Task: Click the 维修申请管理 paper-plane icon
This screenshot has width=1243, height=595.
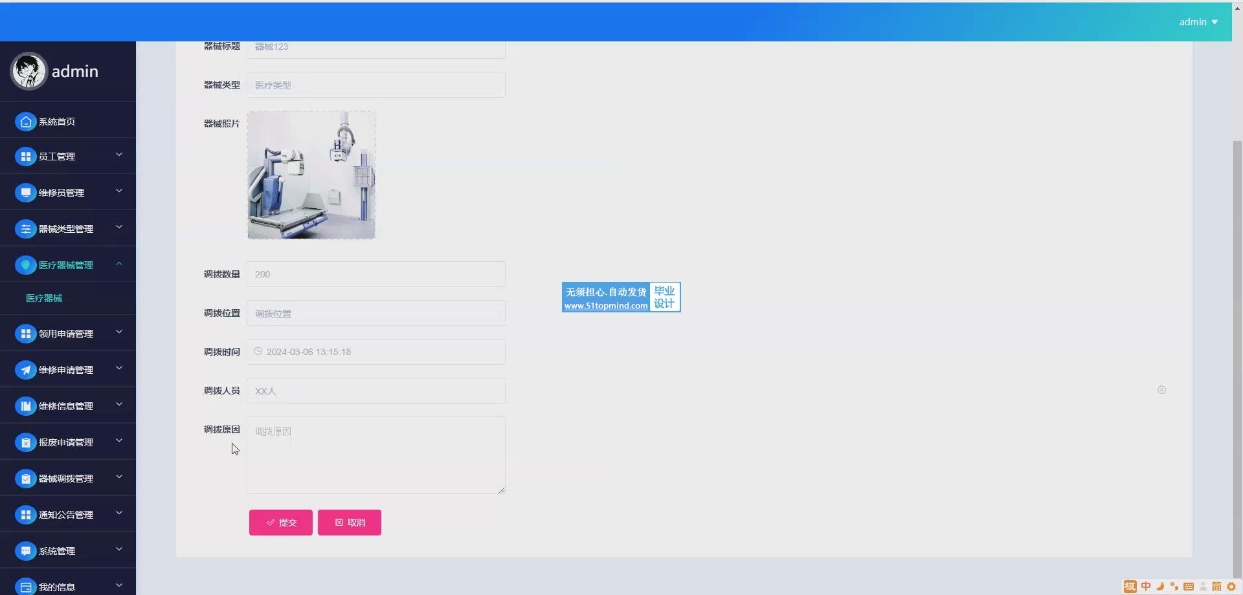Action: coord(25,370)
